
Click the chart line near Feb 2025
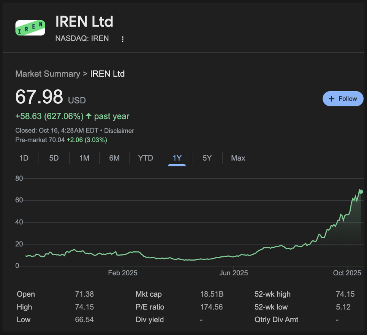coord(123,254)
